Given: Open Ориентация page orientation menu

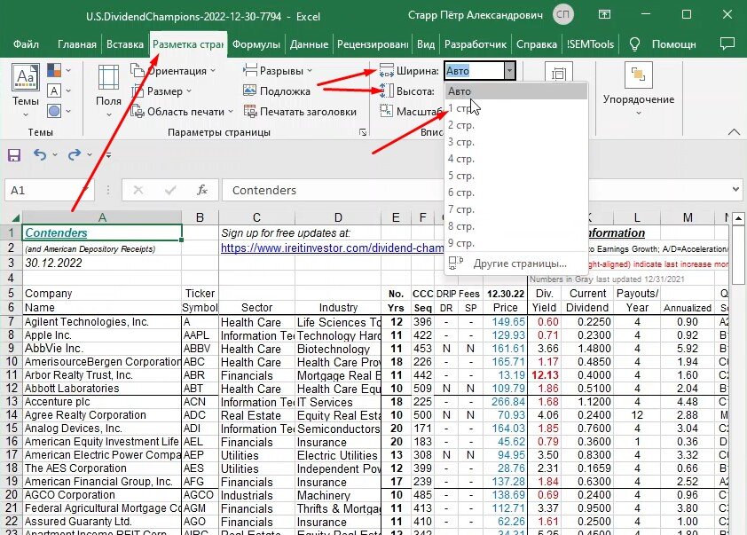Looking at the screenshot, I should (x=173, y=71).
